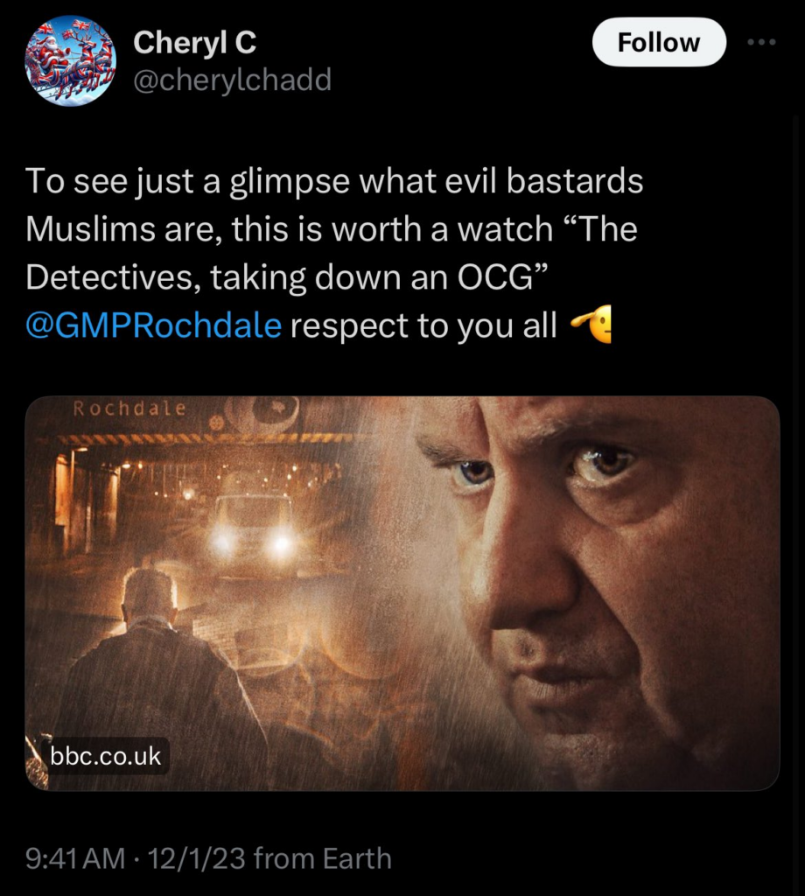This screenshot has width=805, height=896.
Task: Open the @GMPRochdale mention link
Action: 154,325
